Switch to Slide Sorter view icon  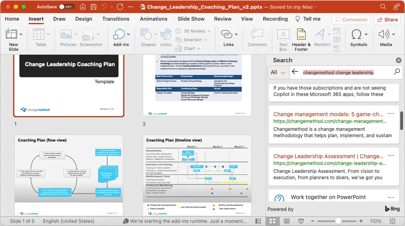273,221
